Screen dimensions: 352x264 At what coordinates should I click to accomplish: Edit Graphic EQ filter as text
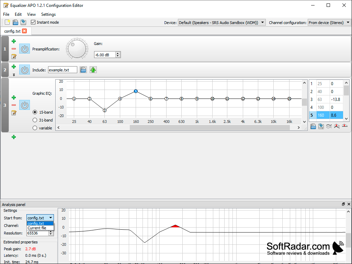pyautogui.click(x=14, y=113)
